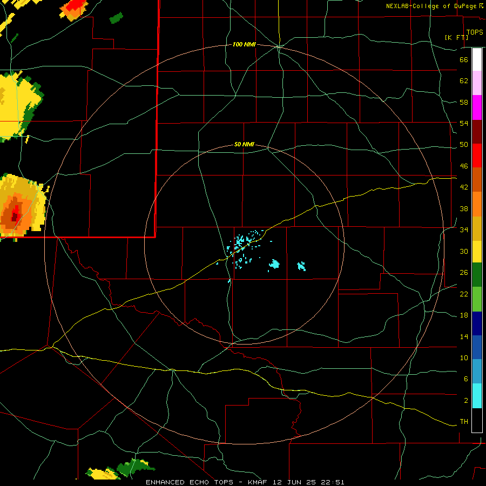The height and width of the screenshot is (486, 486).
Task: Select the dark orange legend swatch
Action: 477,179
